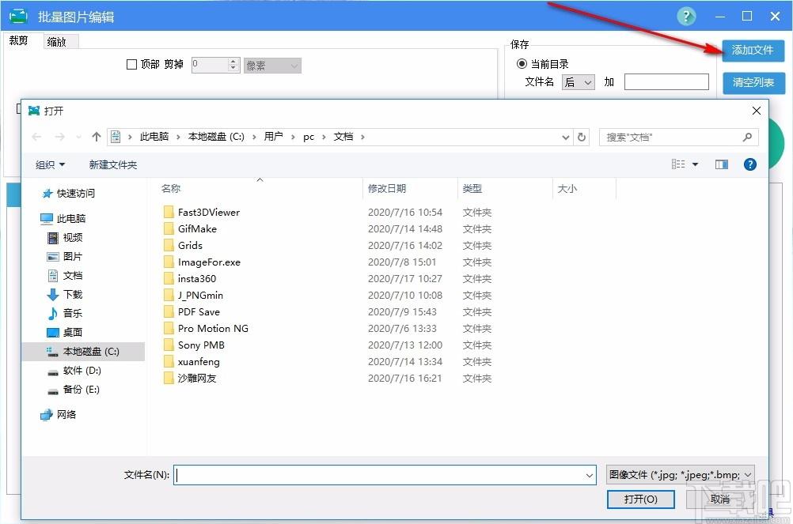Screen dimensions: 793x524
Task: Enable the 顶部 剪掉 checkbox
Action: point(132,65)
